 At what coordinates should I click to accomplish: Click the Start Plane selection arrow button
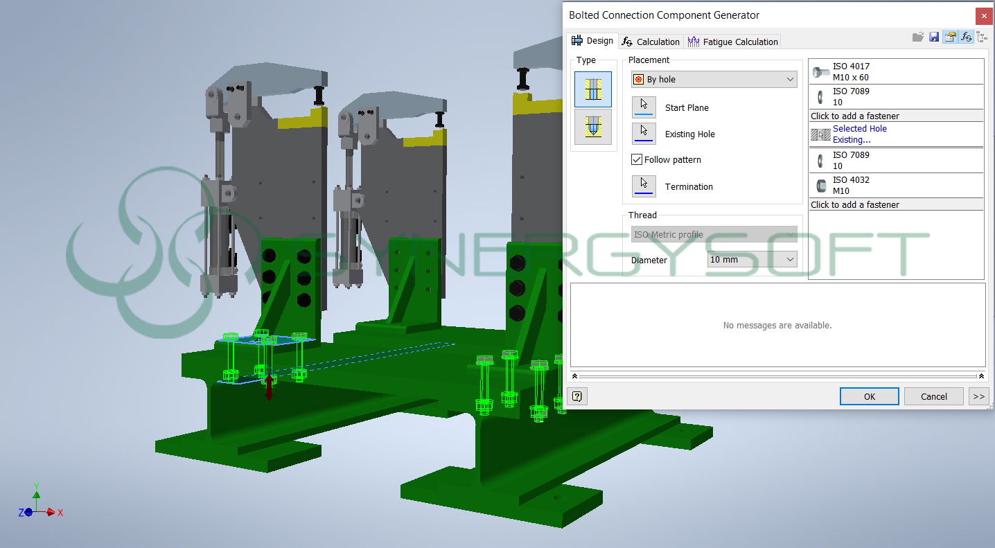pyautogui.click(x=644, y=107)
